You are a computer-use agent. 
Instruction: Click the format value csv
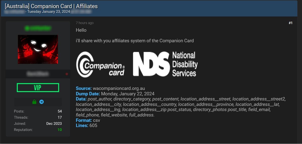[x=96, y=120]
